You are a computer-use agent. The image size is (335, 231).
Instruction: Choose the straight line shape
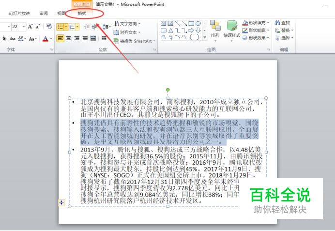point(178,23)
